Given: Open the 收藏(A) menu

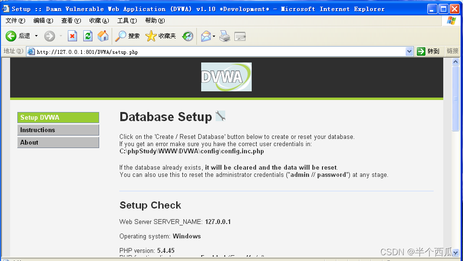Looking at the screenshot, I should 99,21.
